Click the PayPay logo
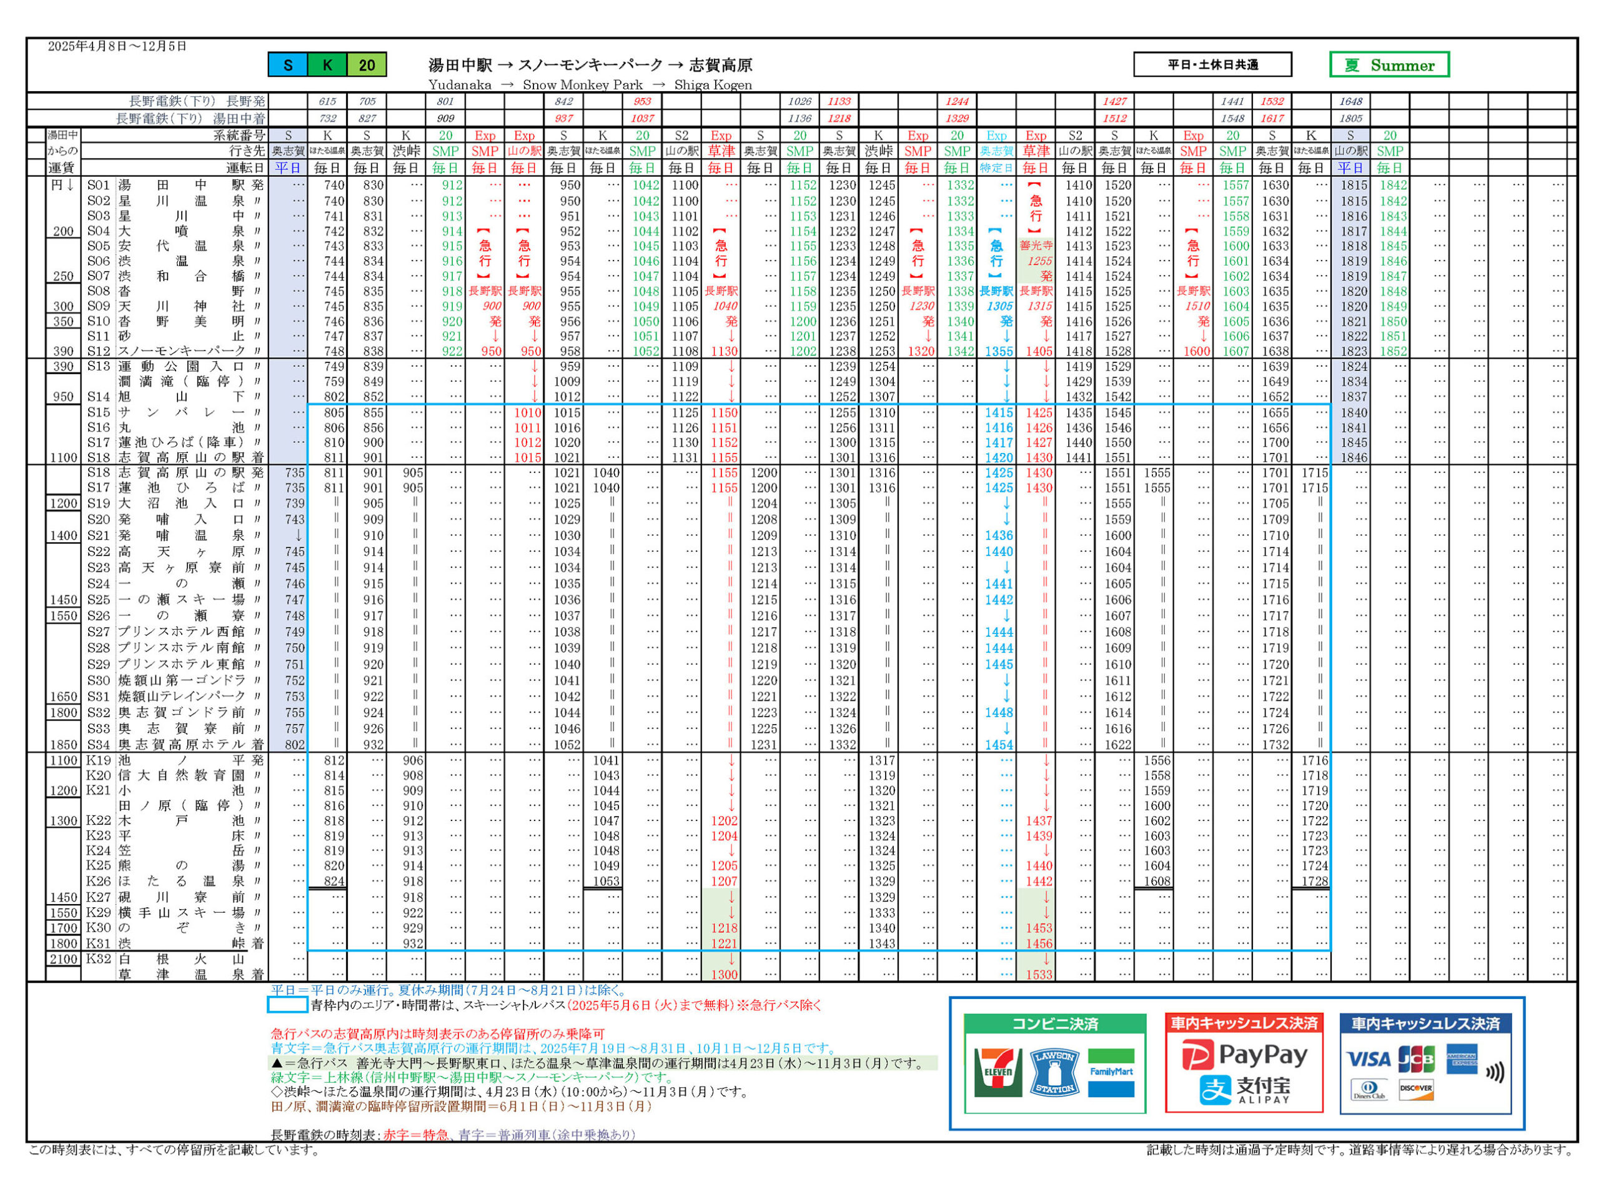This screenshot has width=1599, height=1179. [x=1244, y=1055]
